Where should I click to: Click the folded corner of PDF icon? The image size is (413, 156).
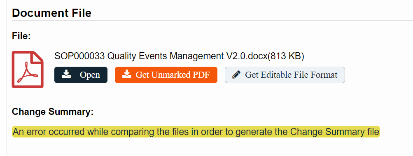(38, 56)
